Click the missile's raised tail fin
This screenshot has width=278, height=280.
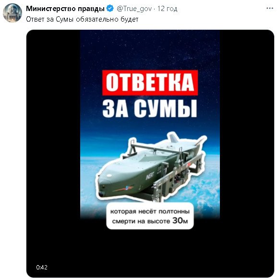[175, 138]
